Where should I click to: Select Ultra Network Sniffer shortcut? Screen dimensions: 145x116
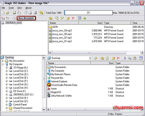point(61,96)
